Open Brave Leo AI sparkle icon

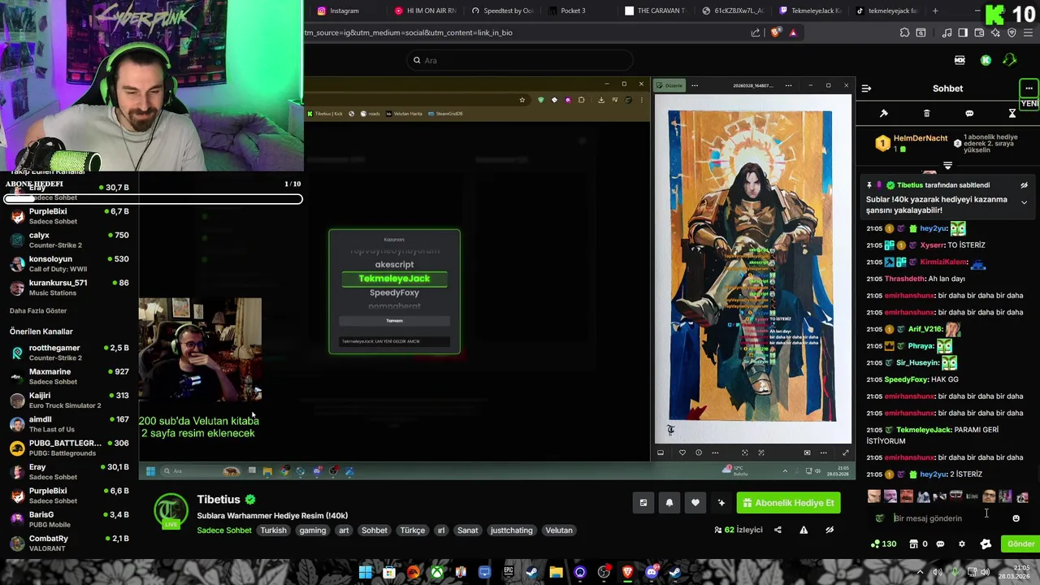[x=995, y=32]
